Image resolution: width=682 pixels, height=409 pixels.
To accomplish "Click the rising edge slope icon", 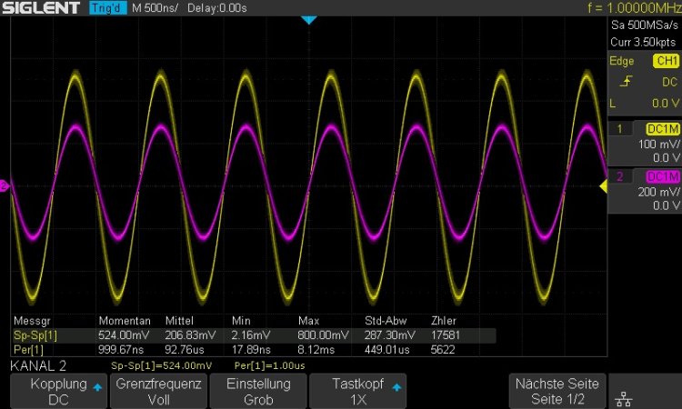I will tap(623, 83).
